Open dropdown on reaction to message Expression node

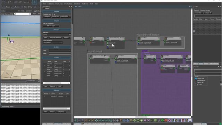click(x=180, y=38)
